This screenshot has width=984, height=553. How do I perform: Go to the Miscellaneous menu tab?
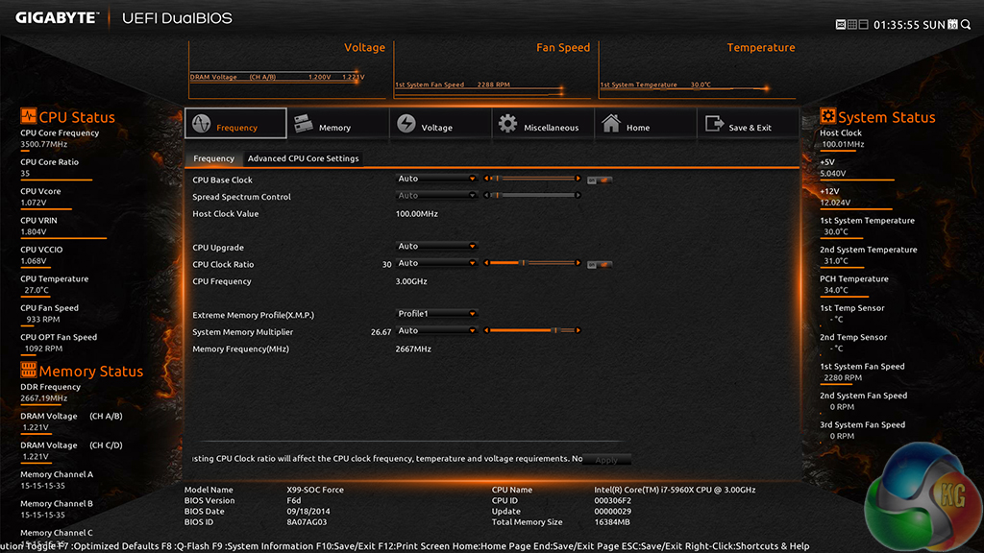(x=539, y=125)
